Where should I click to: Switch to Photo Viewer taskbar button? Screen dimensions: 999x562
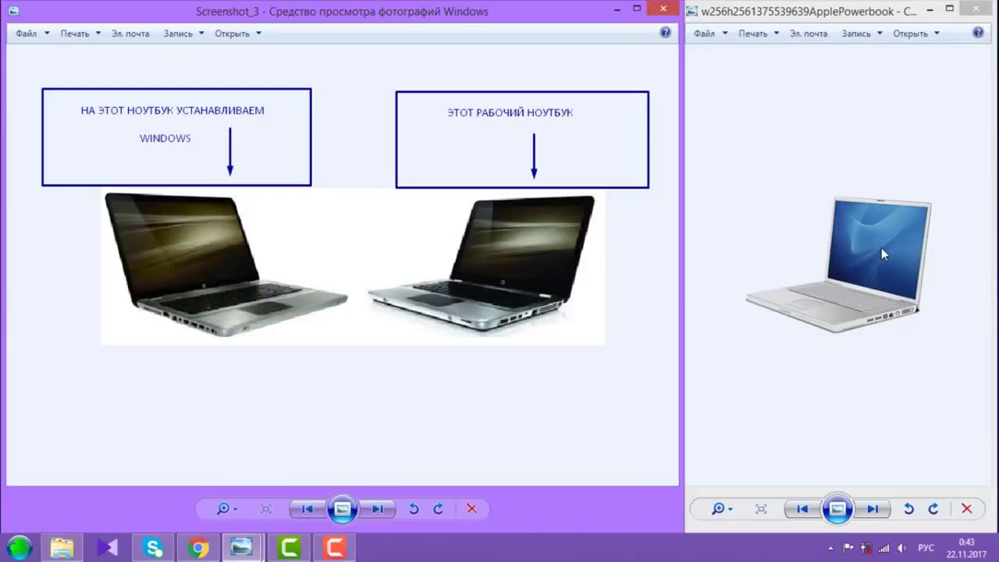(x=242, y=548)
